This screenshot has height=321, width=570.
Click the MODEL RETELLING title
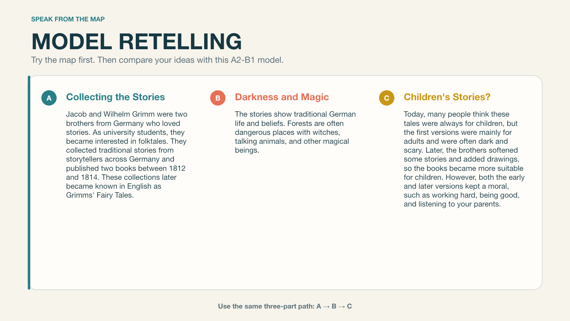pyautogui.click(x=137, y=41)
